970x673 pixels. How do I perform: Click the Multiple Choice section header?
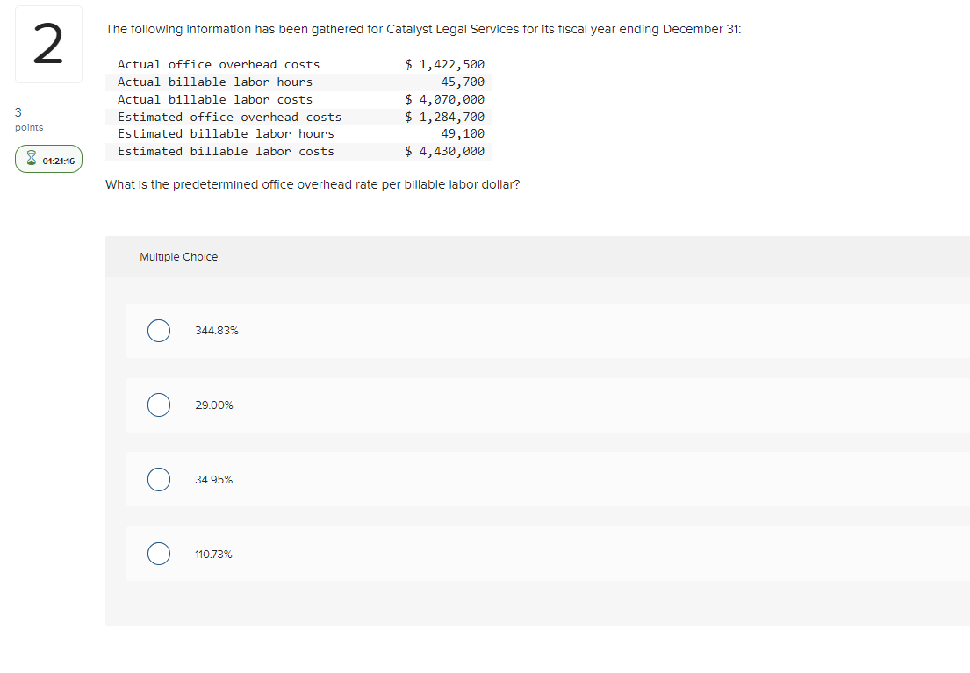pos(179,257)
